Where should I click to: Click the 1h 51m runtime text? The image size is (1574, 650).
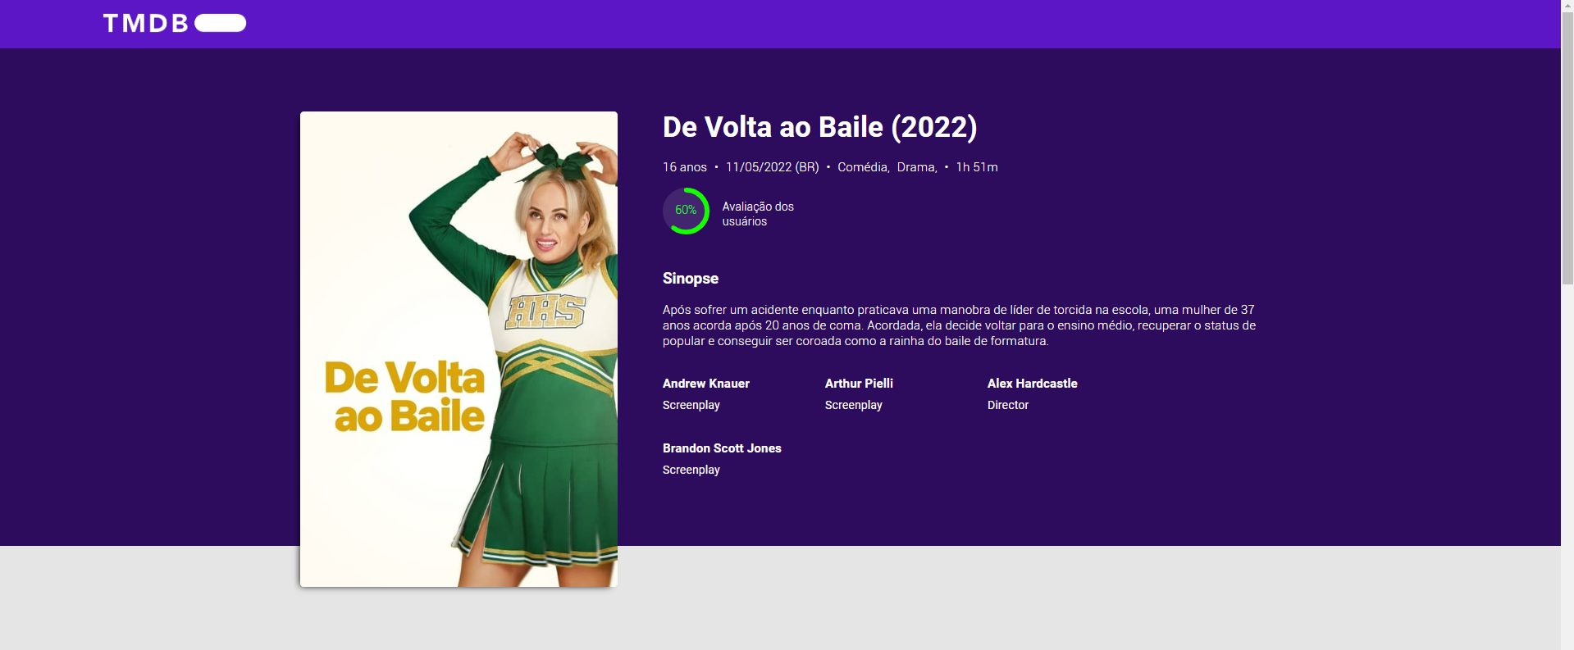[977, 167]
